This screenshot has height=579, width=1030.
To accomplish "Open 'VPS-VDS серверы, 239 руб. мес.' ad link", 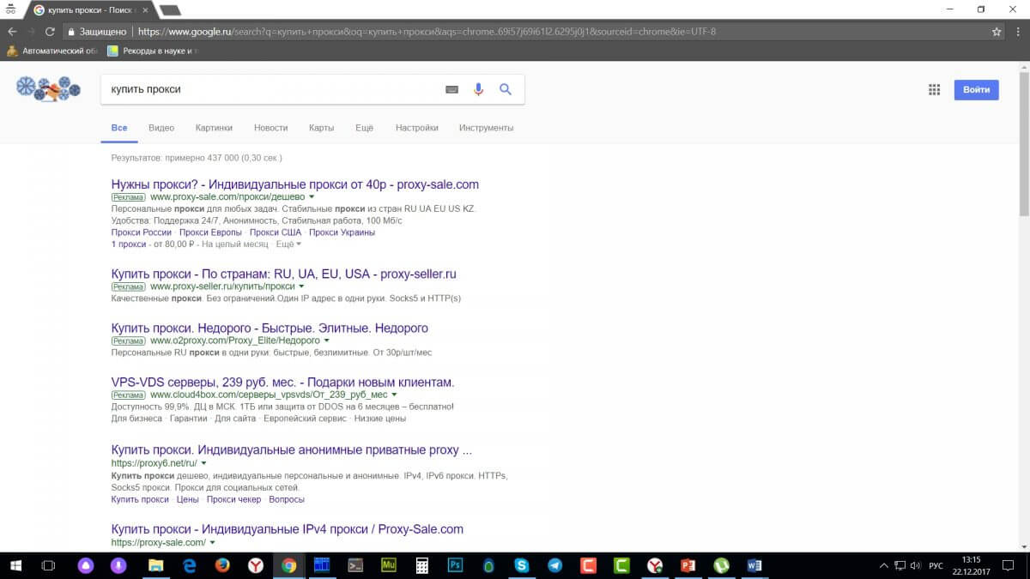I will (283, 383).
